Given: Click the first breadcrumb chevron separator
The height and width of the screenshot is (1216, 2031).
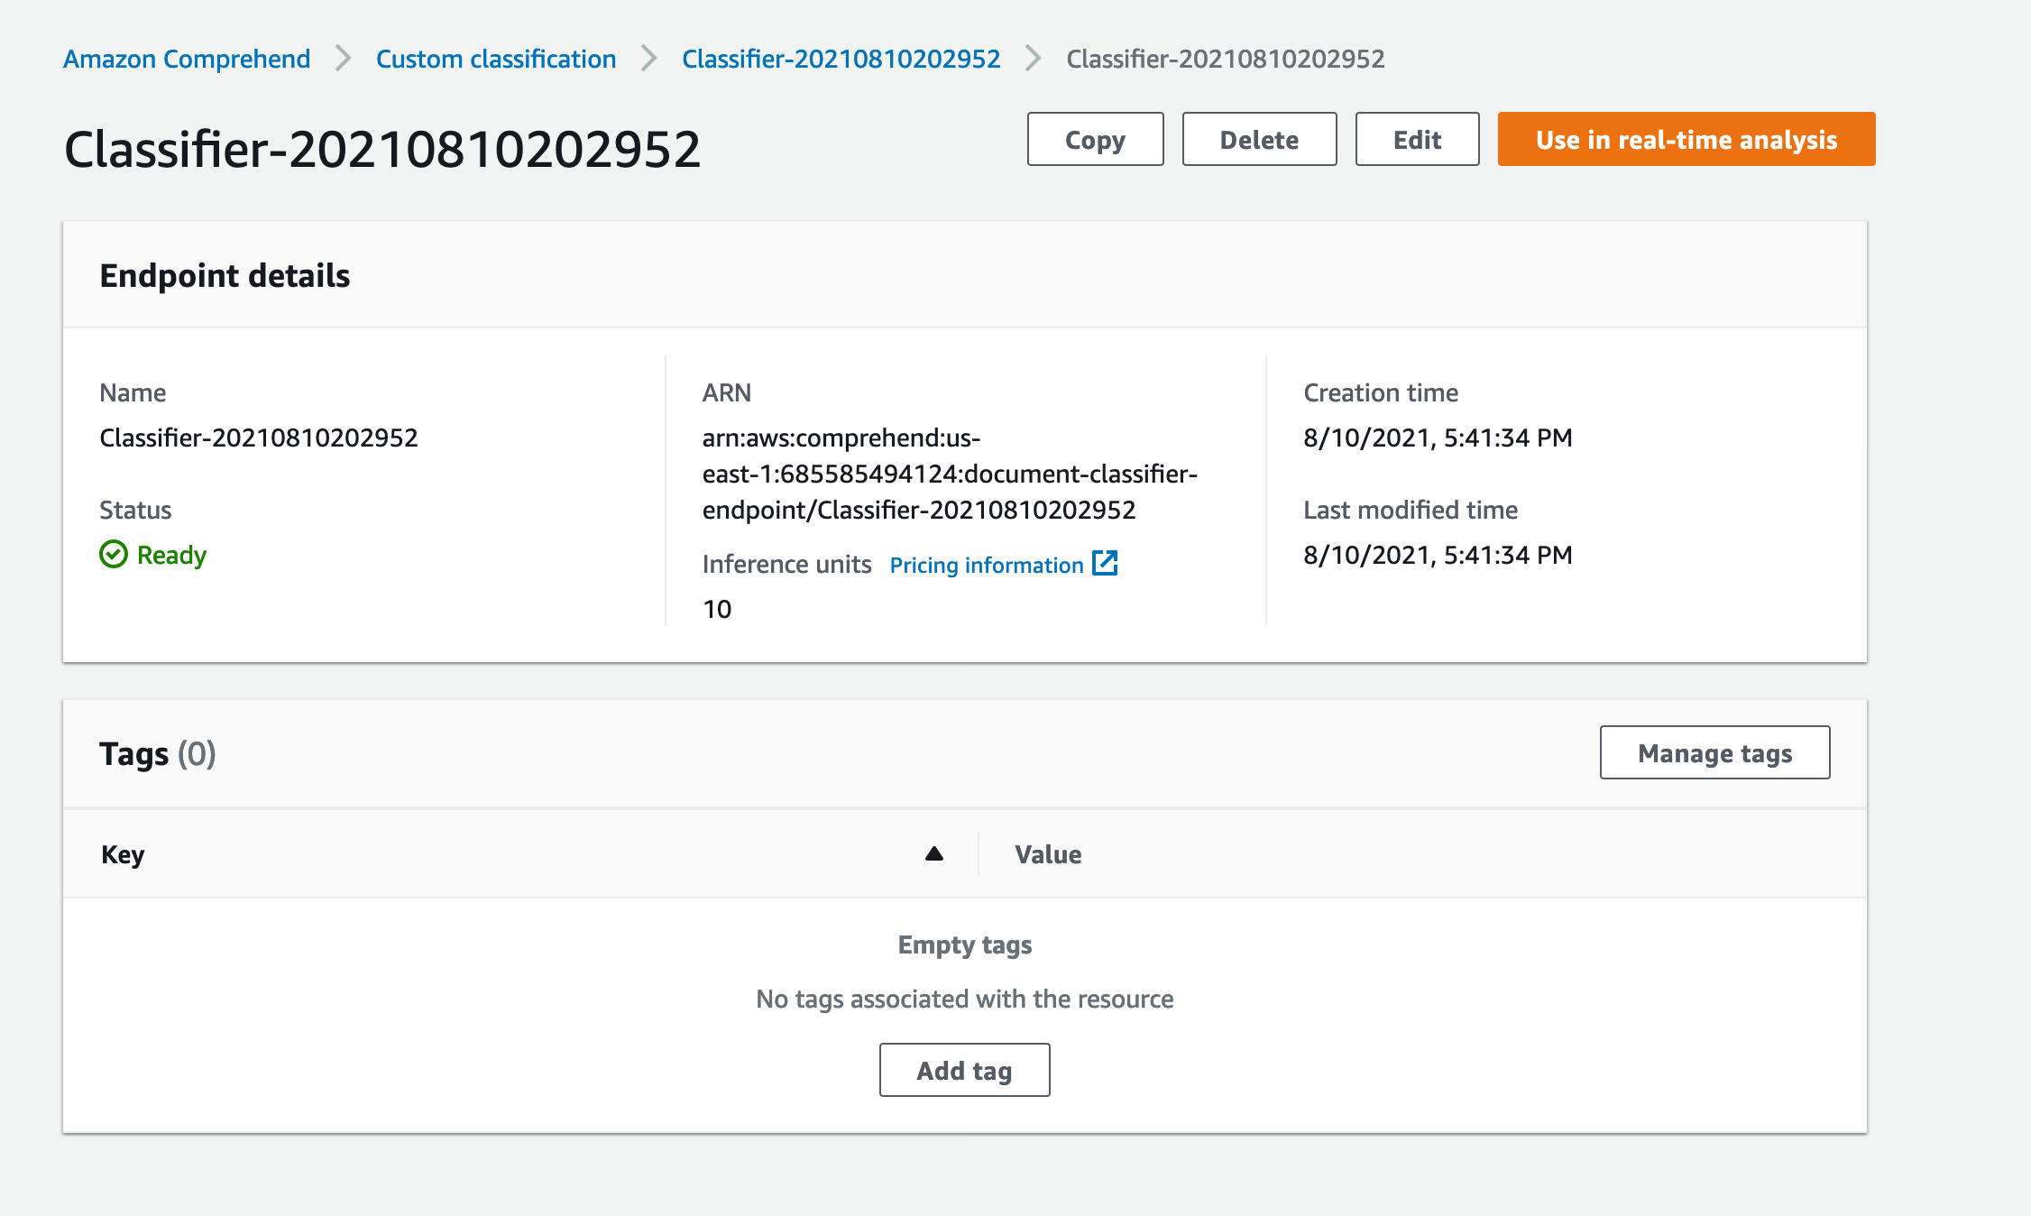Looking at the screenshot, I should [343, 59].
